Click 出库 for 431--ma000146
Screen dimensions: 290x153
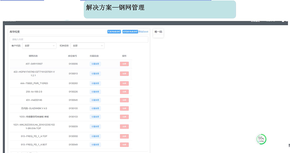click(x=124, y=100)
